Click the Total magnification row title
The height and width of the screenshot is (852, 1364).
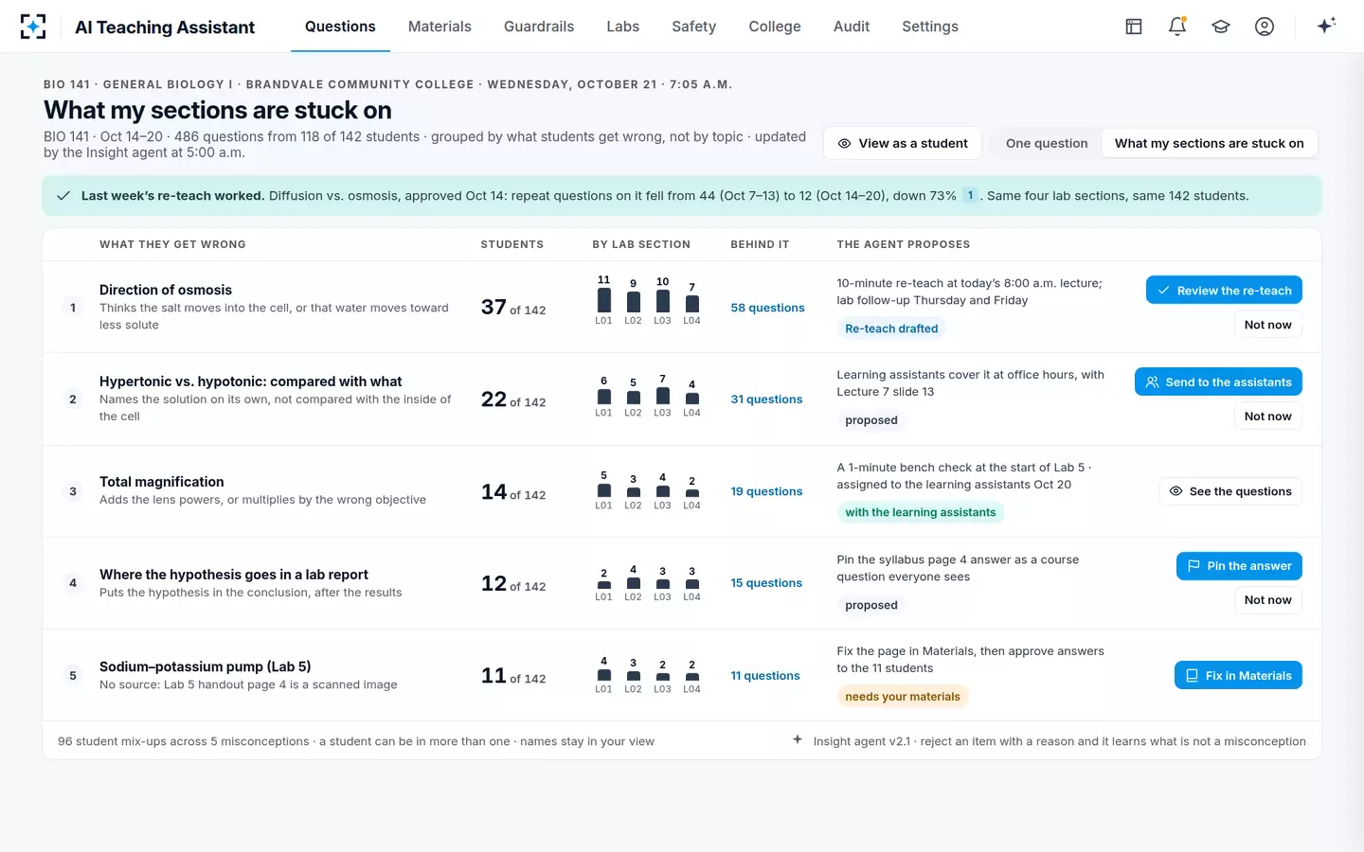pyautogui.click(x=162, y=482)
